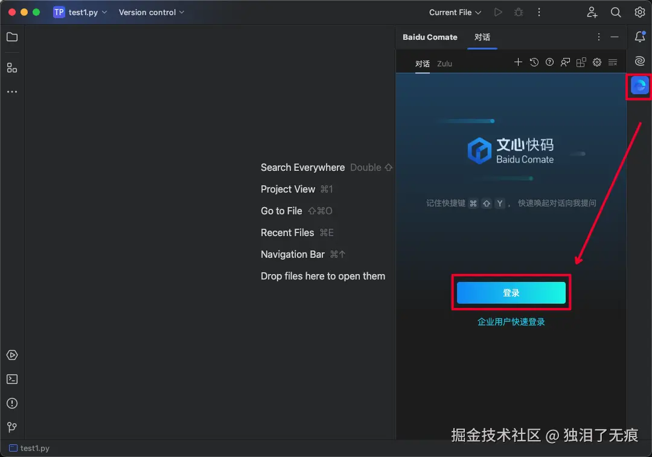Viewport: 652px width, 457px height.
Task: Open IDE settings gear icon
Action: (639, 12)
